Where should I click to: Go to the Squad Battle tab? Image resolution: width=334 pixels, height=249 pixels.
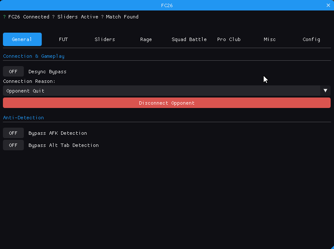(x=189, y=39)
